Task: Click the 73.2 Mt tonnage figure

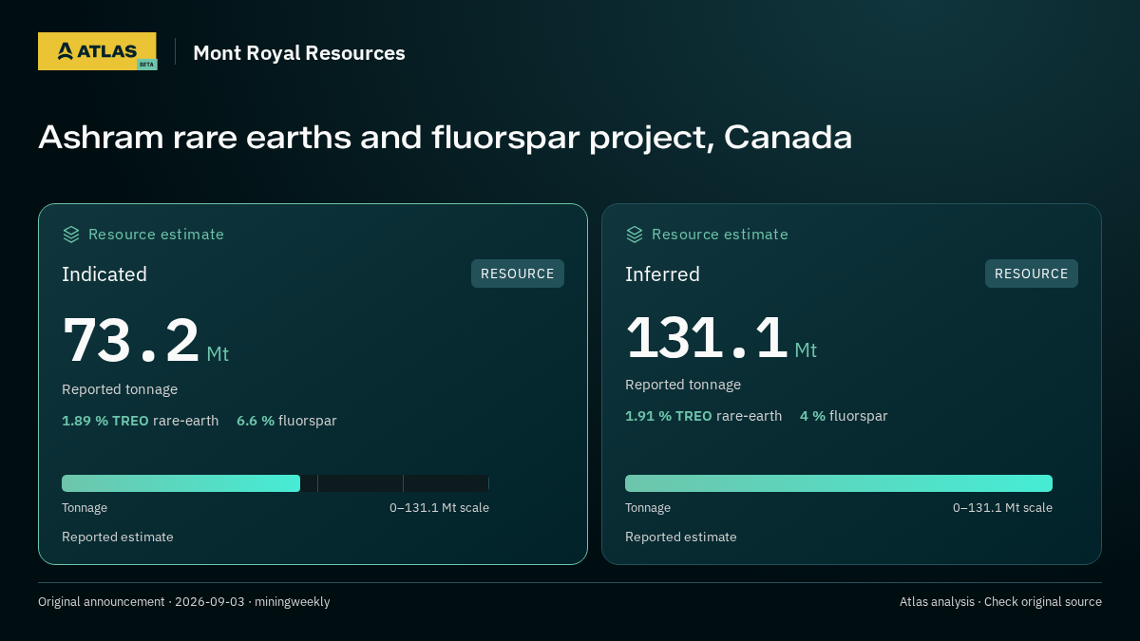Action: [x=145, y=341]
